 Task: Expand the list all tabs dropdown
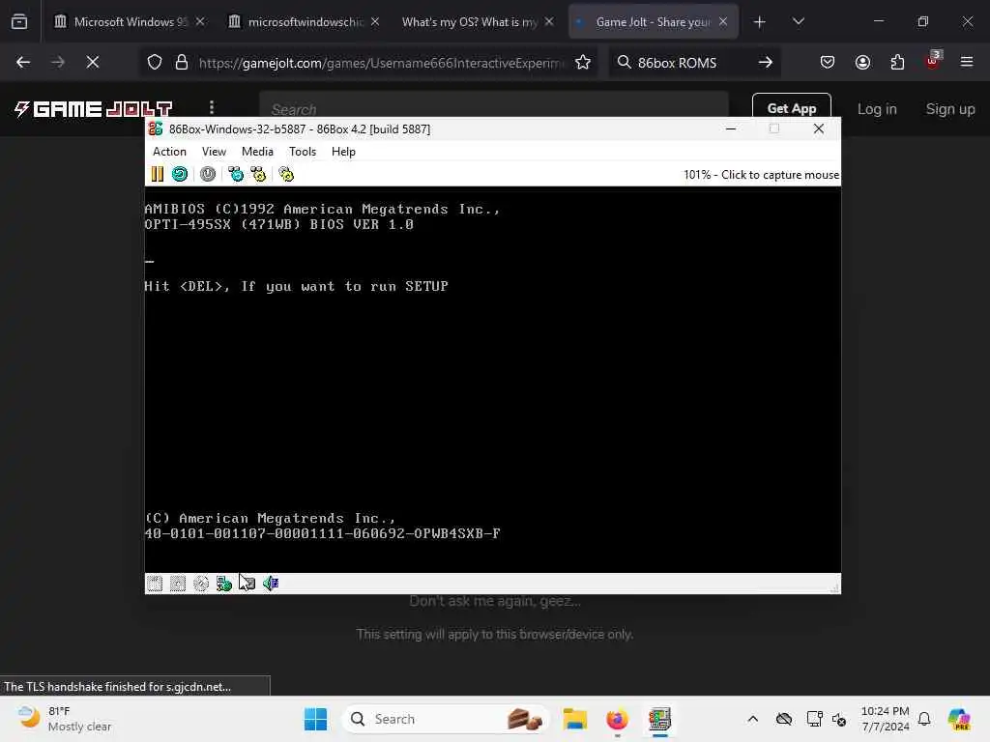798,21
